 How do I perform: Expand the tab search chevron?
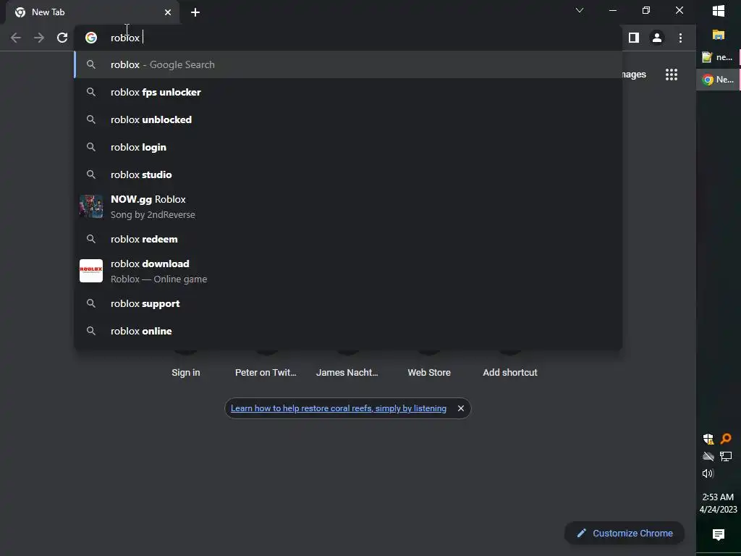(x=580, y=10)
